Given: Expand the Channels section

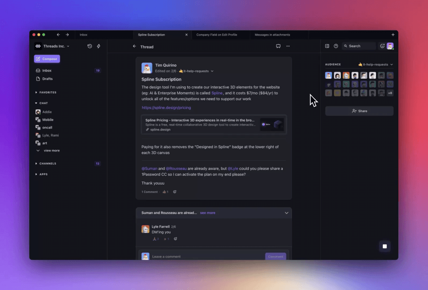Looking at the screenshot, I should 46,164.
